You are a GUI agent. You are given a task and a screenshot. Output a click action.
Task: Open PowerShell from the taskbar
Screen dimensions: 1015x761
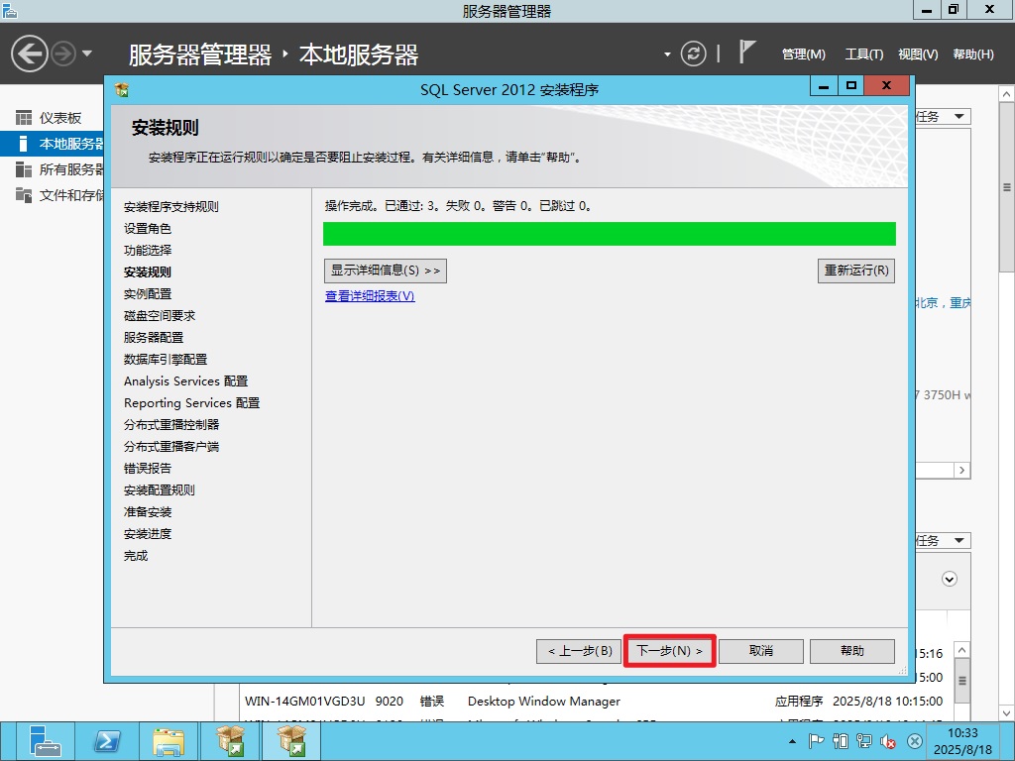point(107,741)
